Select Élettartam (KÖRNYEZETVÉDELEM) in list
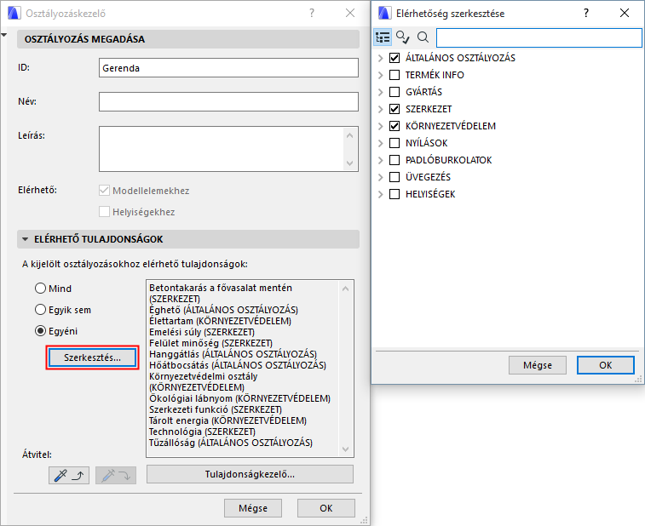 [220, 321]
